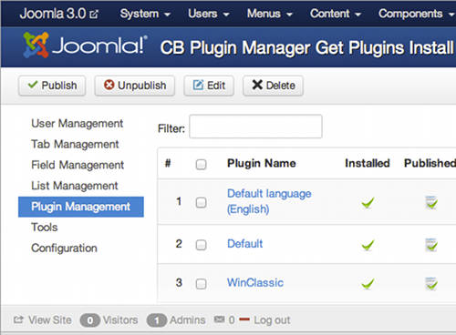Sort by Installed column header

point(368,163)
